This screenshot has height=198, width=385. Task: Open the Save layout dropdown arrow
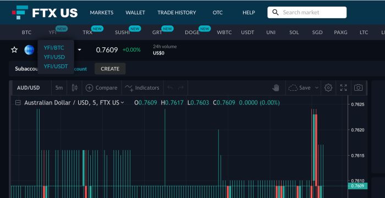pyautogui.click(x=317, y=87)
